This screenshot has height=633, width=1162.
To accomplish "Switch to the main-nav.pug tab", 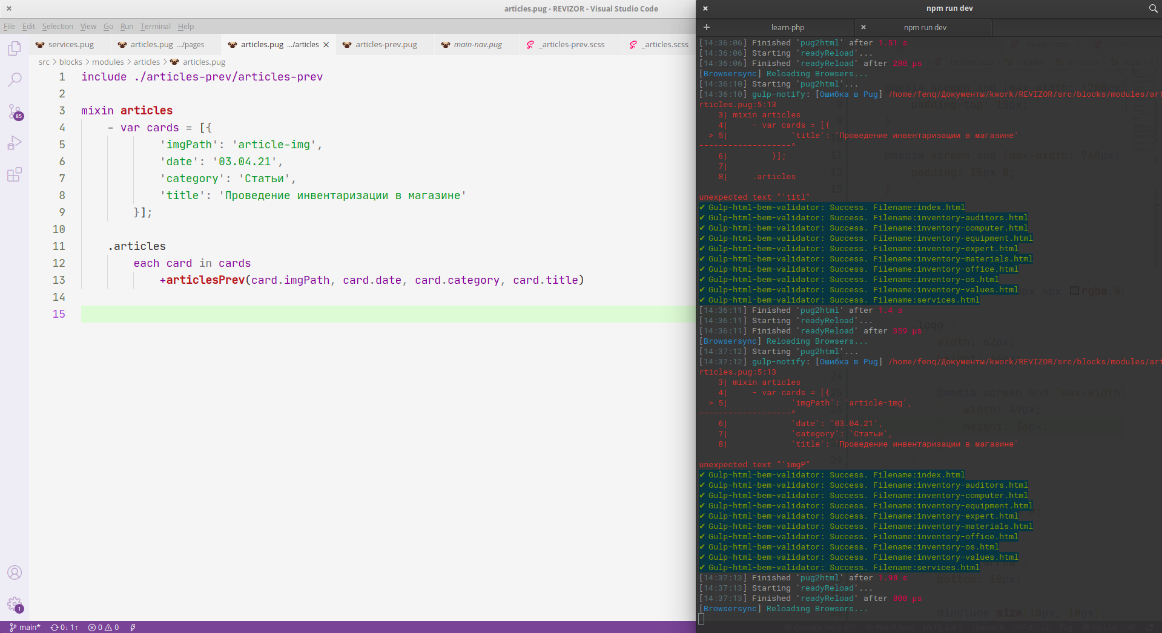I will click(477, 45).
